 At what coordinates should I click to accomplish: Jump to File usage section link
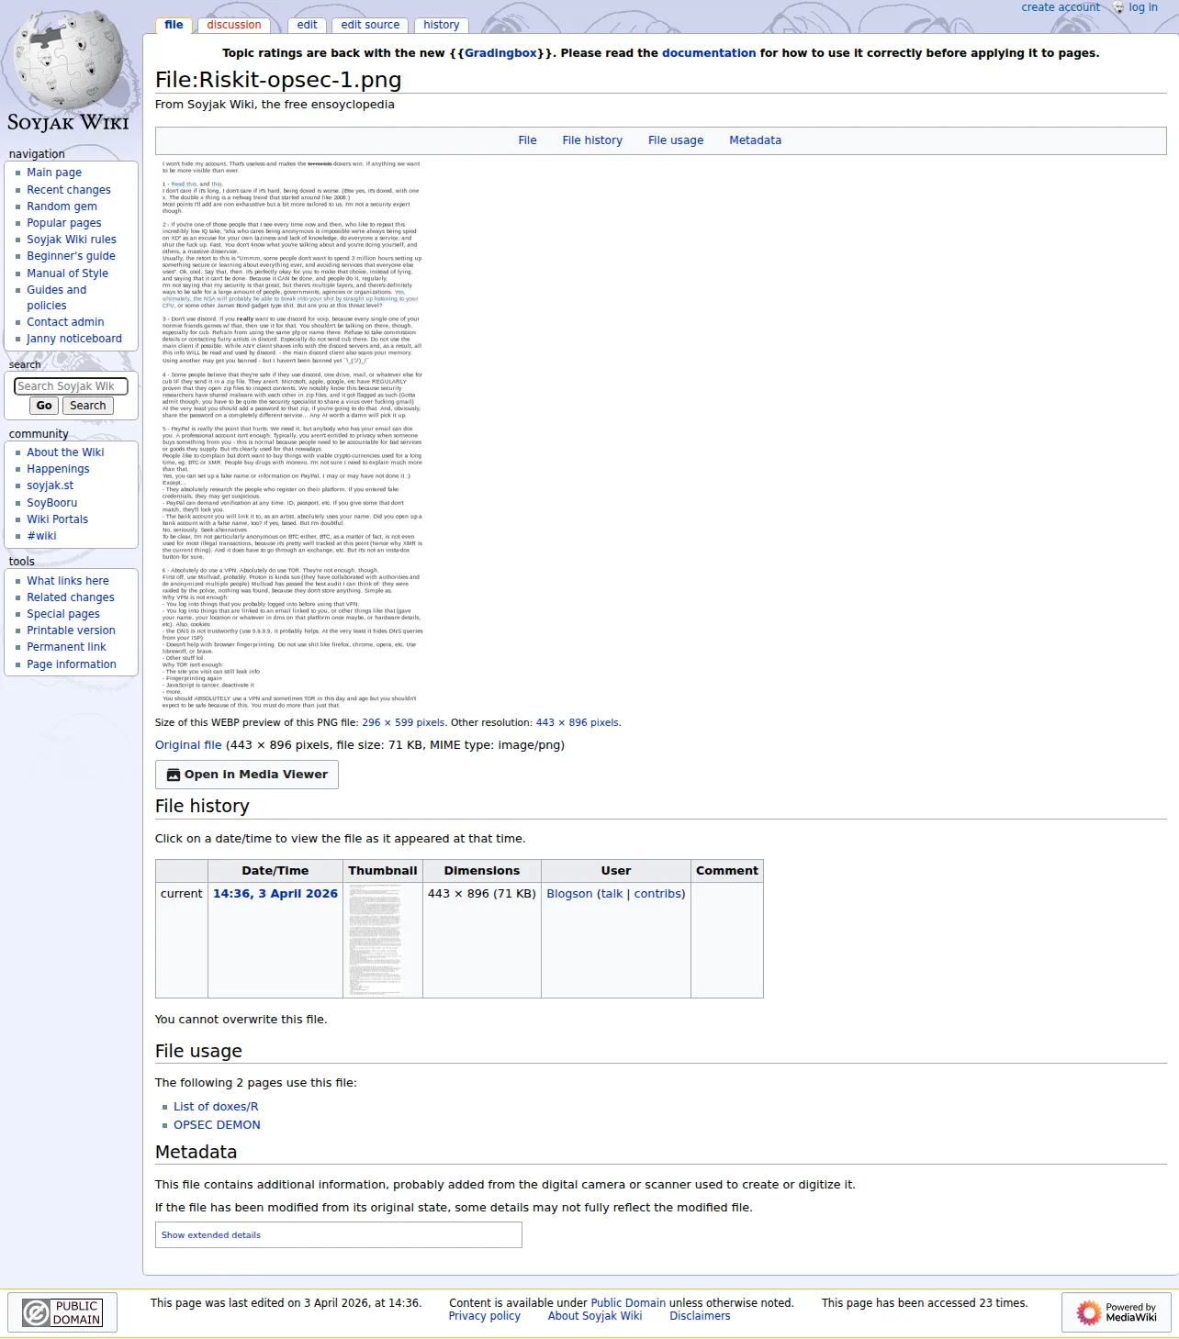tap(676, 140)
